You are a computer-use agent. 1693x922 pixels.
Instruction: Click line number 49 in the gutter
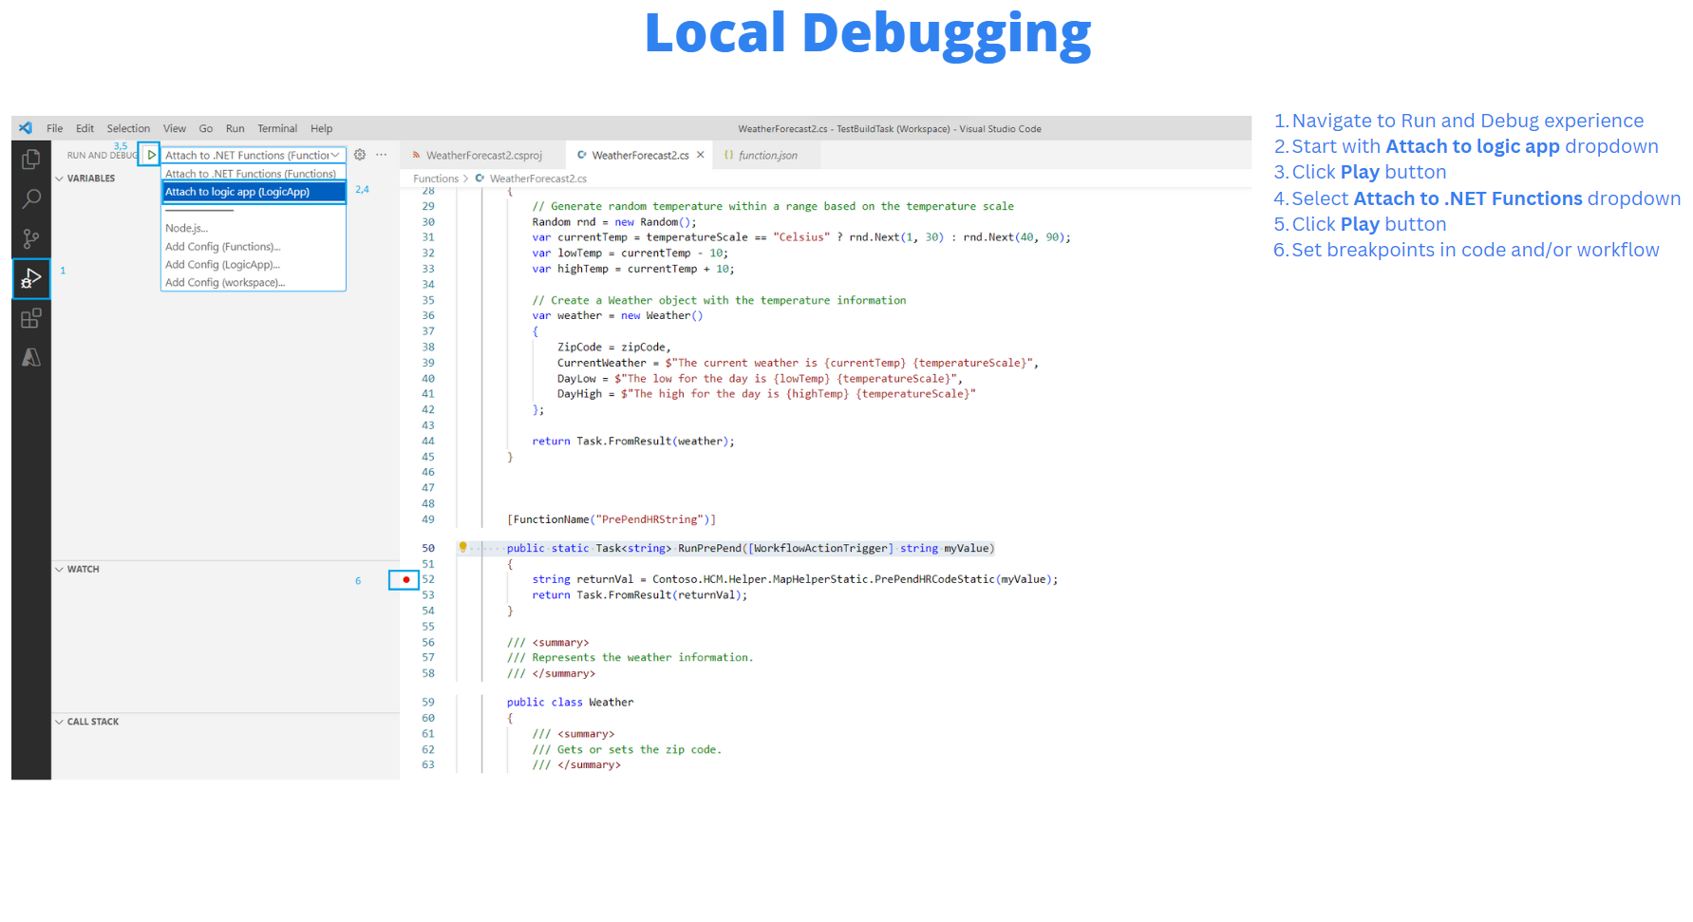tap(428, 519)
